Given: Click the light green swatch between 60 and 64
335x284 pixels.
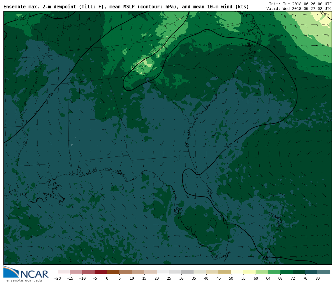Looking at the screenshot, I should coord(262,272).
